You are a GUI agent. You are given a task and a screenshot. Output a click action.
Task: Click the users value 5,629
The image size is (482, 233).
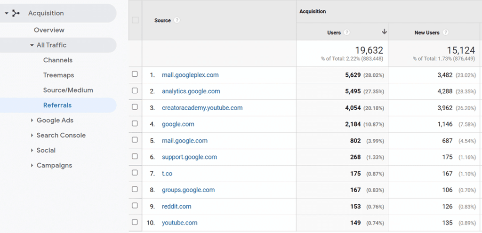353,75
